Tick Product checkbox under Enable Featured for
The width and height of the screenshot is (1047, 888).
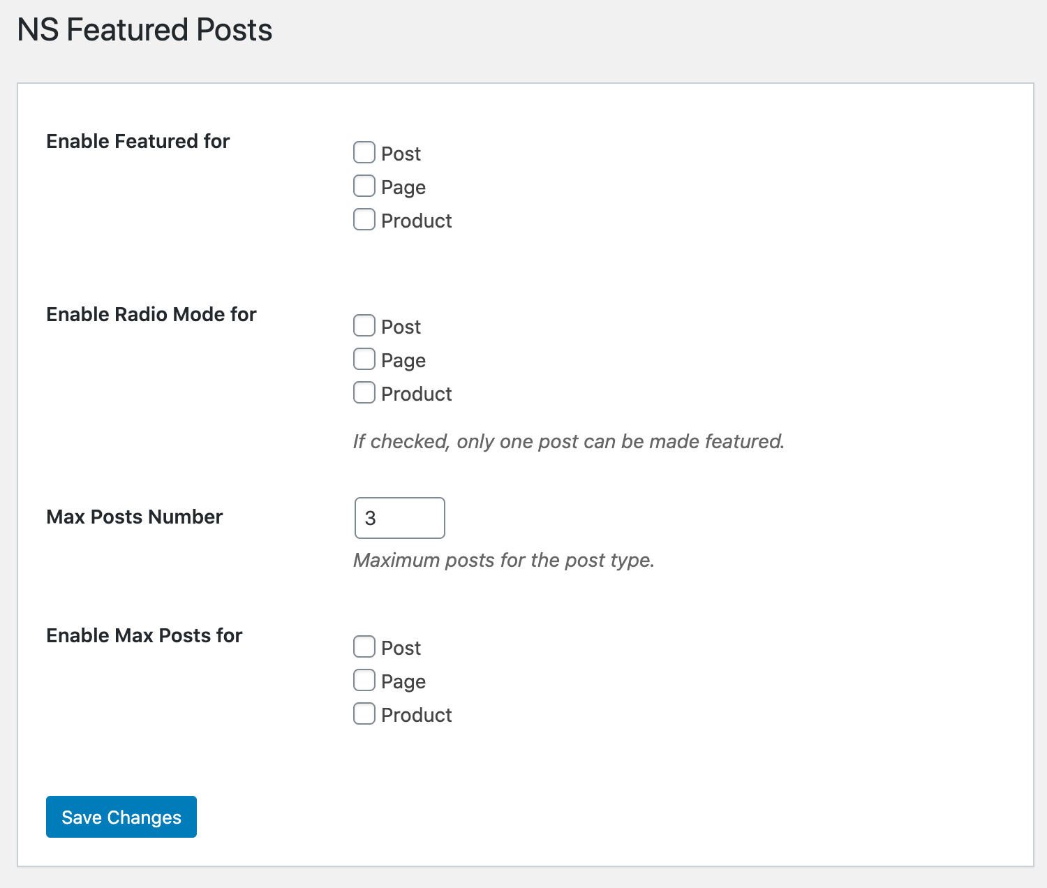364,219
